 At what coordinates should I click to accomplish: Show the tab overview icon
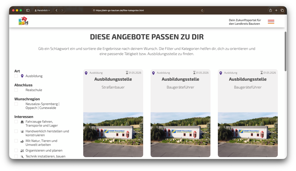[282, 10]
